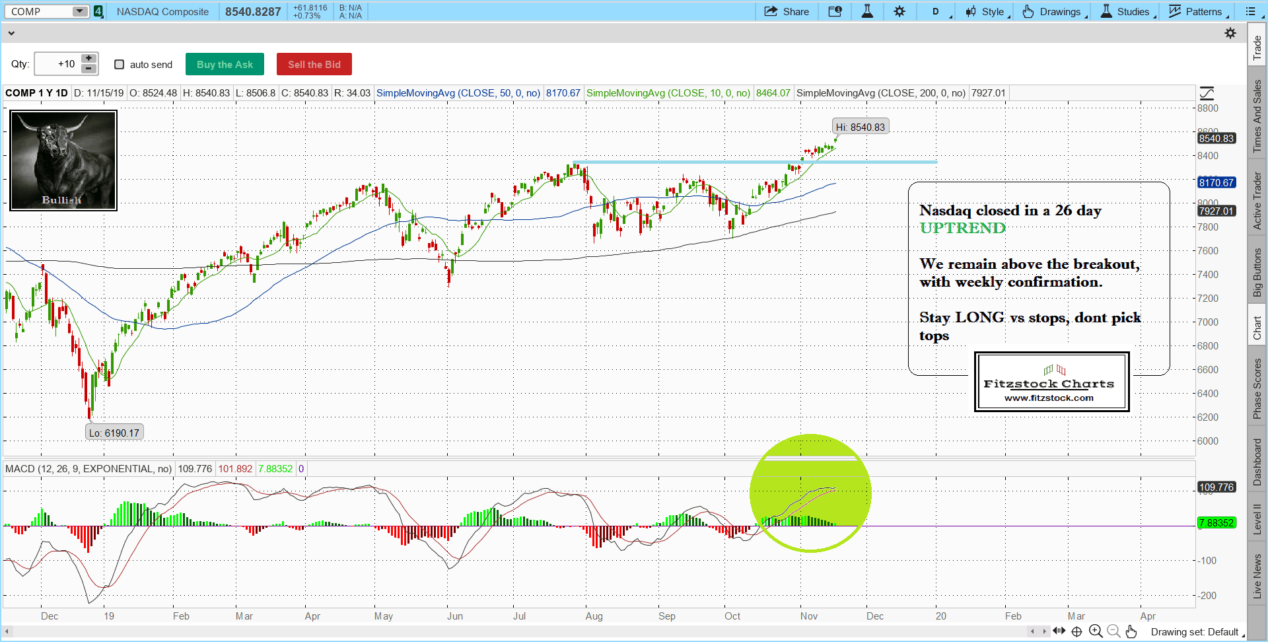
Task: Enable the auto send checkbox
Action: click(120, 65)
